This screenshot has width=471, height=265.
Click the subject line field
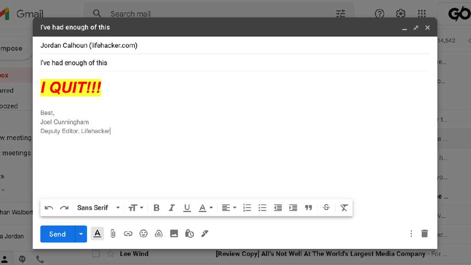point(235,63)
